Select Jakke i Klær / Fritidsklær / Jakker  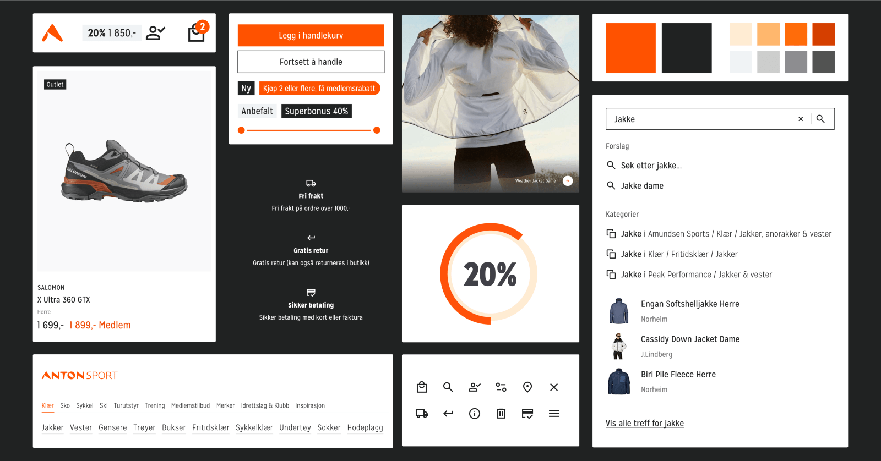point(679,254)
